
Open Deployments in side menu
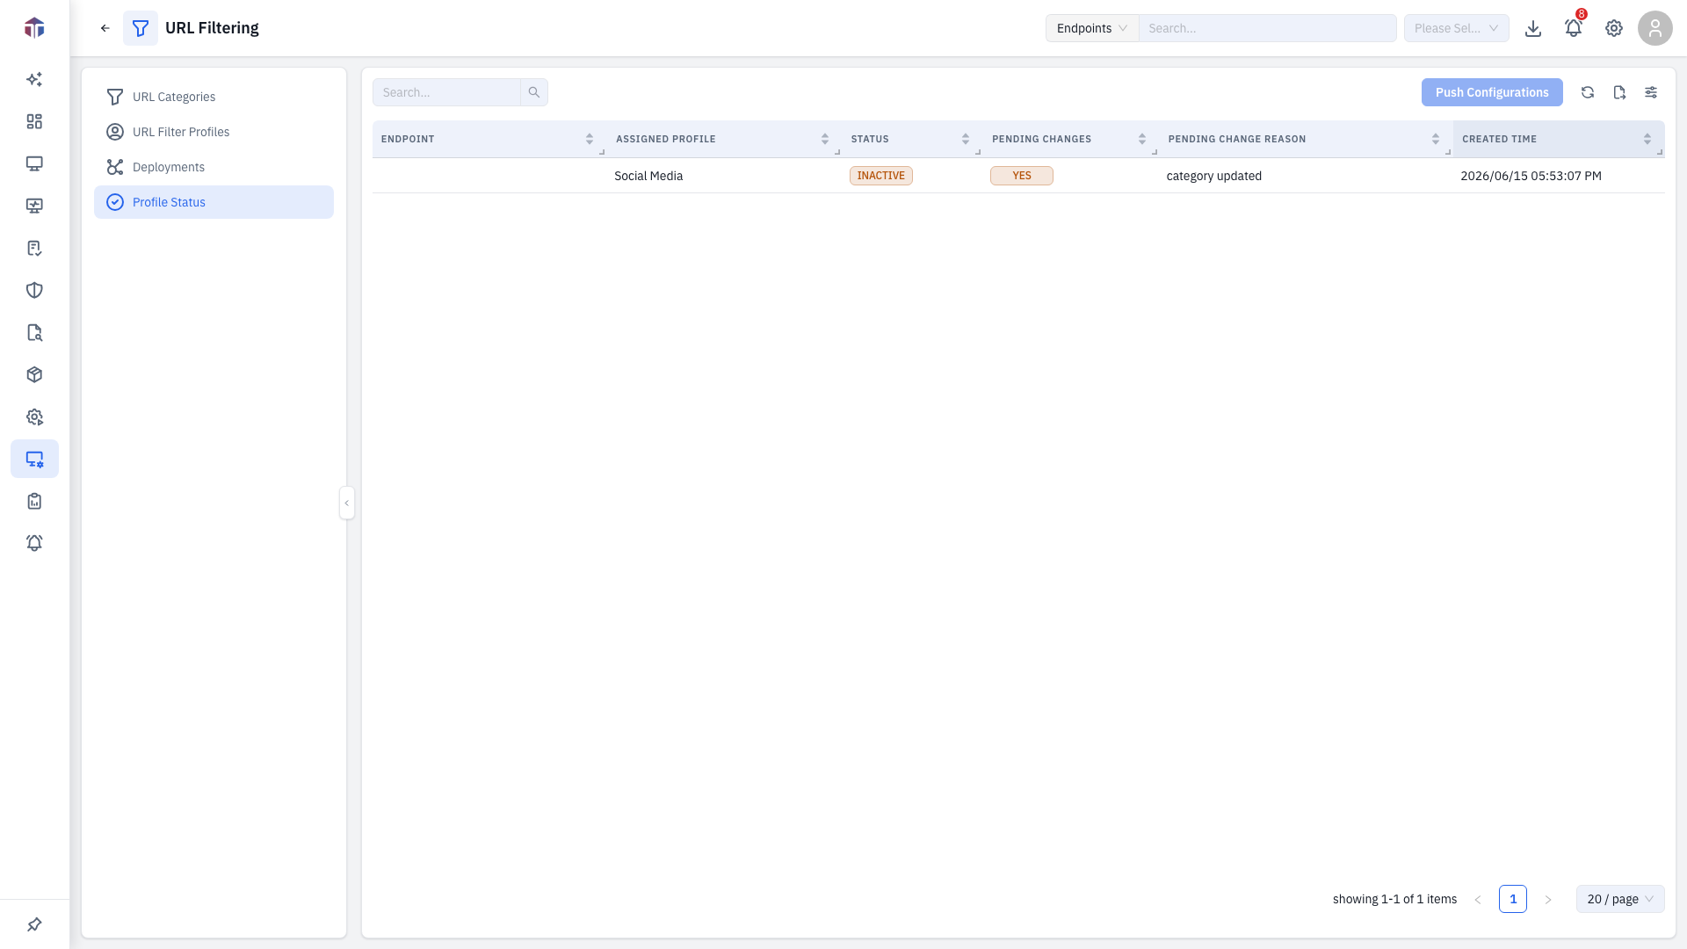[x=214, y=167]
